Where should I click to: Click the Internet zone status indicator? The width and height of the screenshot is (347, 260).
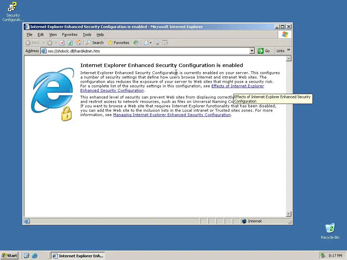252,221
